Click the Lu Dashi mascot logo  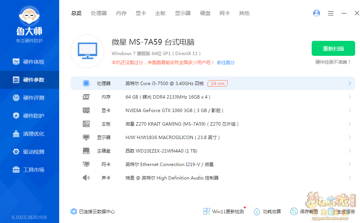29,16
